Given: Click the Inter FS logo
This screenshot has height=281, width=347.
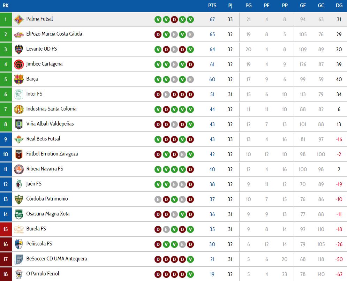Looking at the screenshot, I should tap(19, 94).
